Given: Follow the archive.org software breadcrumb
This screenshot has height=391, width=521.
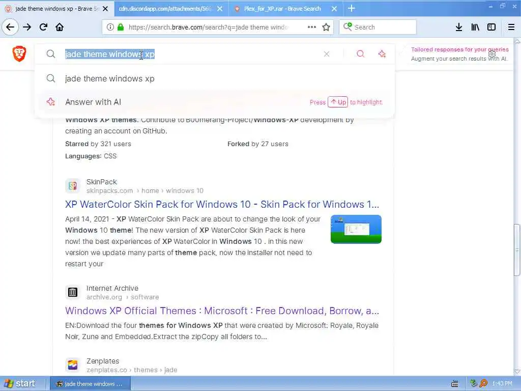Looking at the screenshot, I should pyautogui.click(x=123, y=297).
